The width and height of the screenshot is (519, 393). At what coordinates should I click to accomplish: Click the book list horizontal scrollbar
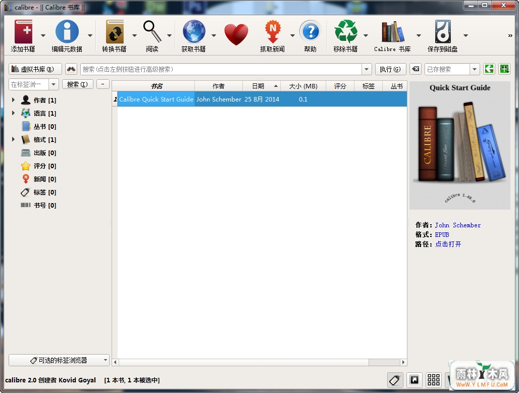pos(243,362)
